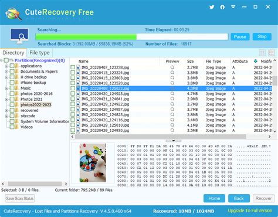The image size is (278, 217).
Task: Open the Twitter share icon
Action: pyautogui.click(x=212, y=7)
